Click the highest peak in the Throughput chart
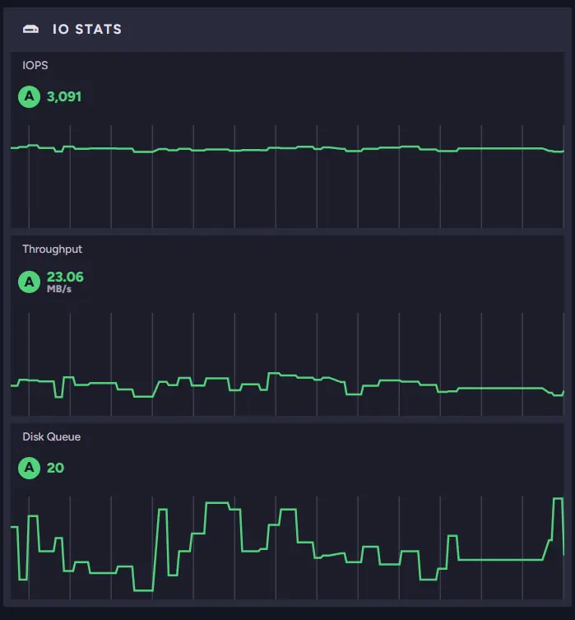This screenshot has width=575, height=620. click(275, 374)
